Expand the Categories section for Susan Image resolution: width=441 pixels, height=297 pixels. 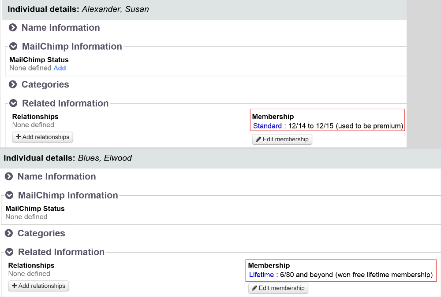pyautogui.click(x=45, y=84)
